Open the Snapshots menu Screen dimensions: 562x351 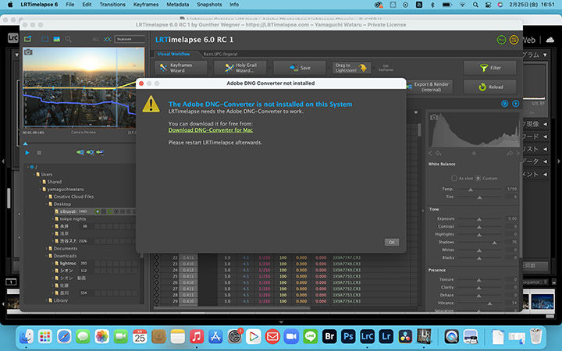[209, 5]
